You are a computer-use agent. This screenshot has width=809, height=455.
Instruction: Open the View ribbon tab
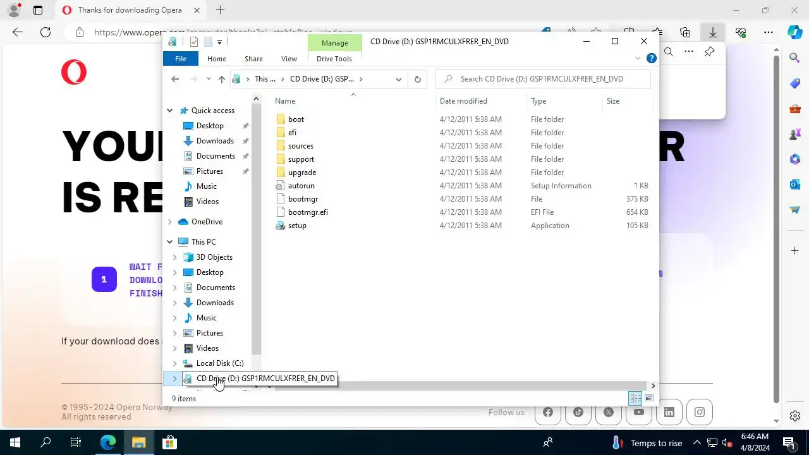click(289, 59)
